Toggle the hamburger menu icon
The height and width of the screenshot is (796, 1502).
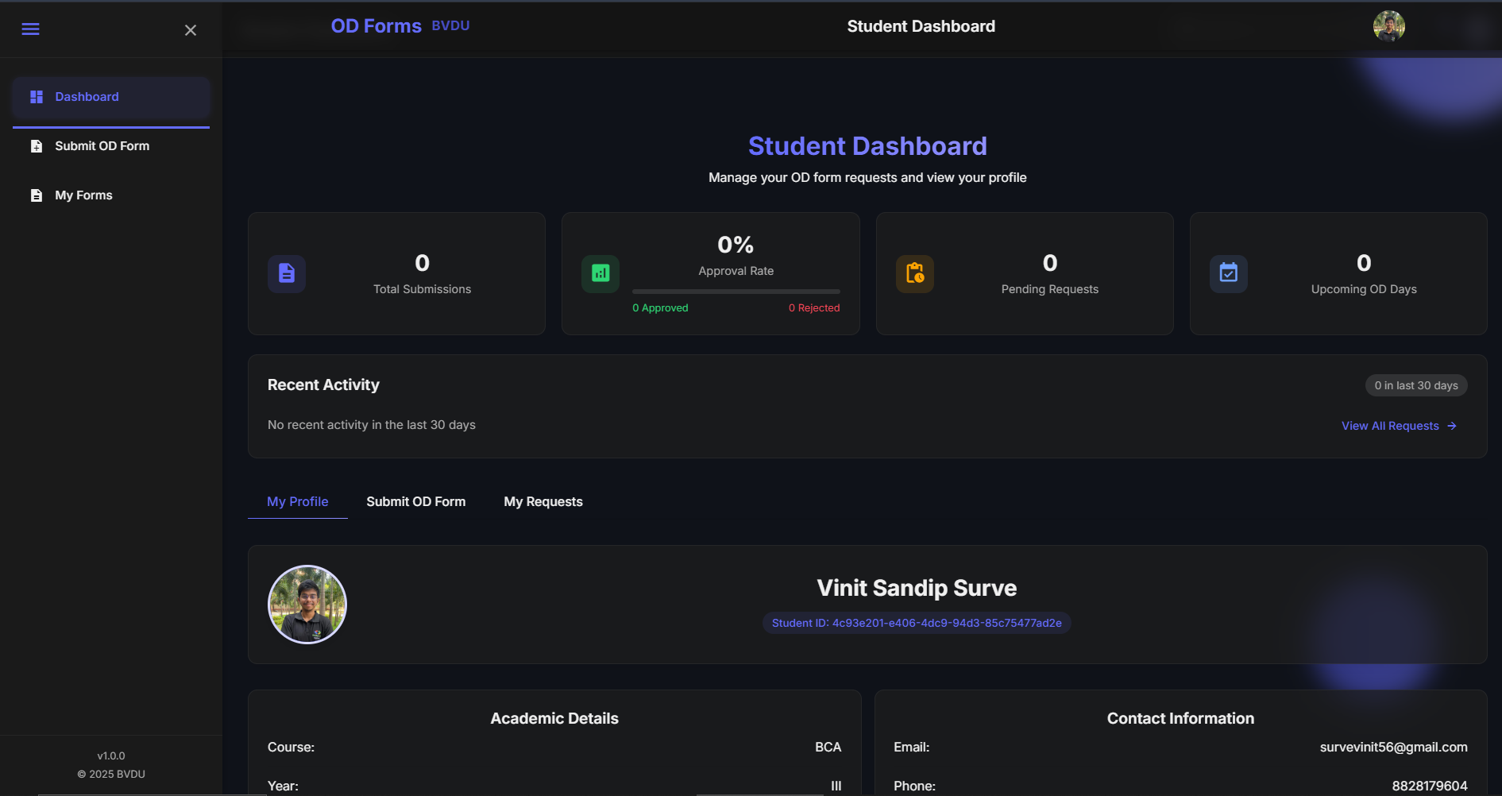click(x=30, y=29)
